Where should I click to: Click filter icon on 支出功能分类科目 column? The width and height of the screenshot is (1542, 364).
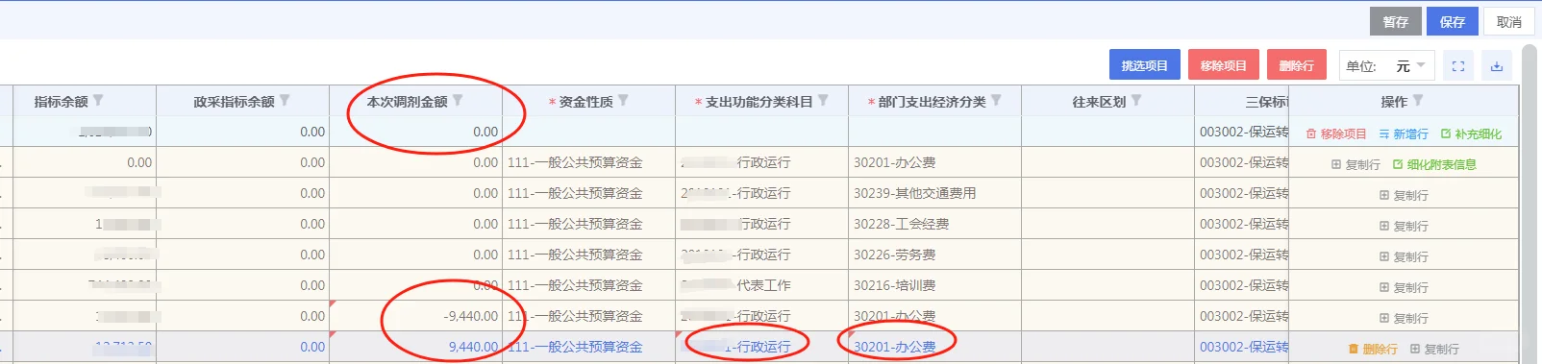click(823, 101)
